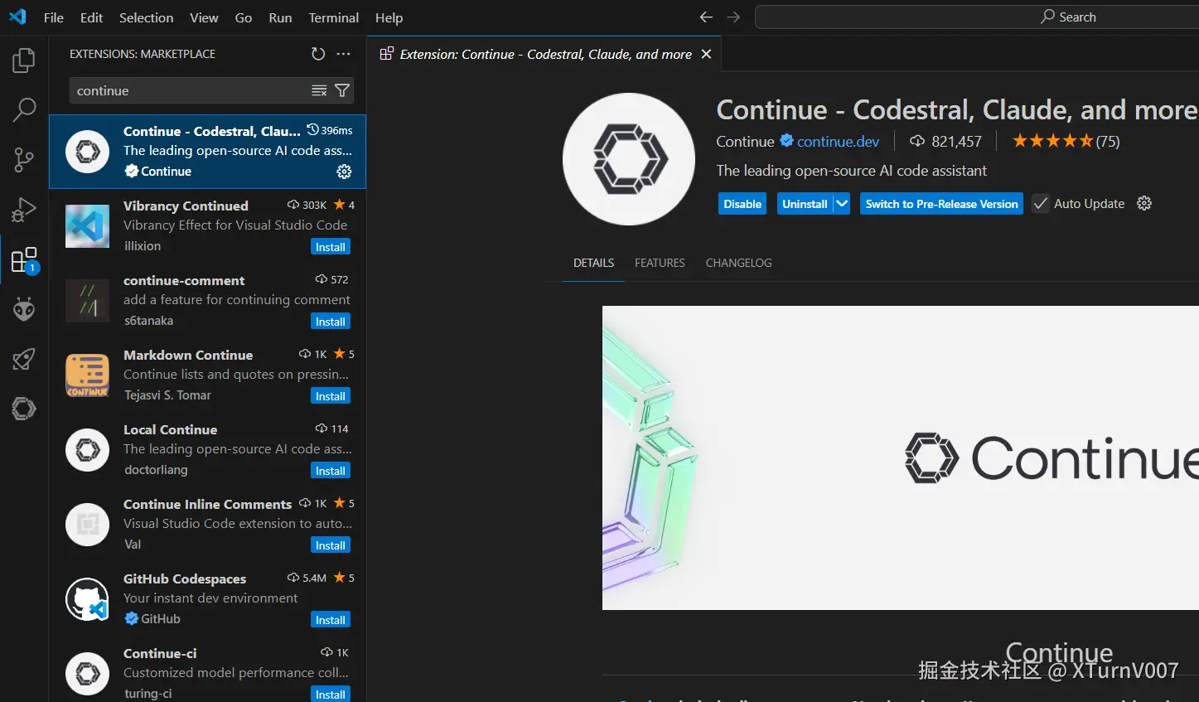Screen dimensions: 1199x702
Task: Open the continue.dev link
Action: tap(838, 141)
